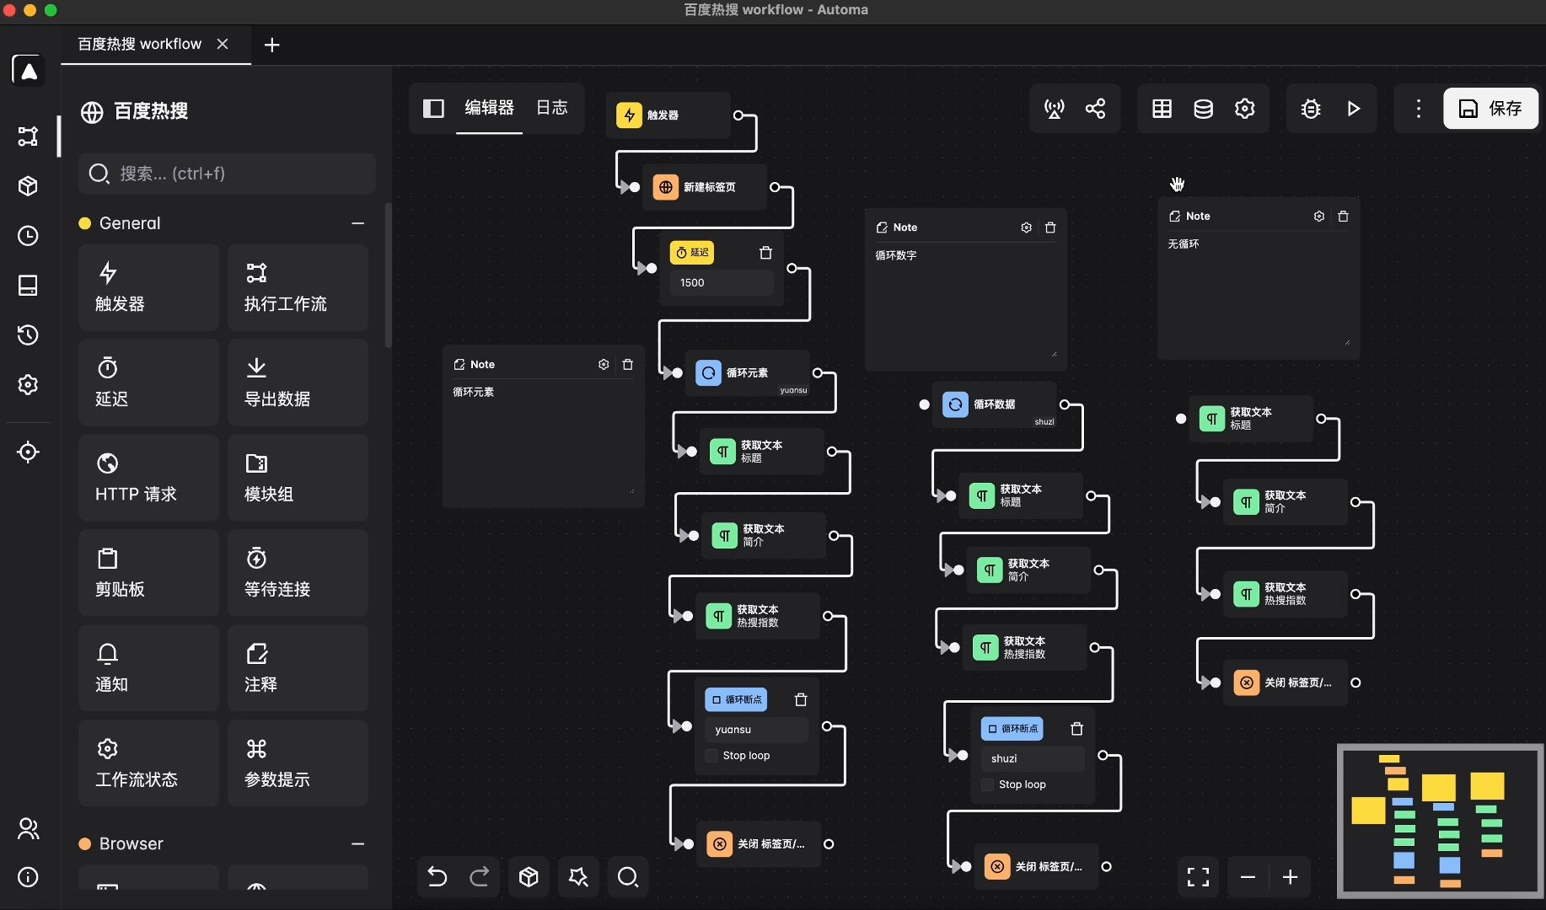The height and width of the screenshot is (910, 1546).
Task: Edit the shuzi loop ID field
Action: click(x=1033, y=759)
